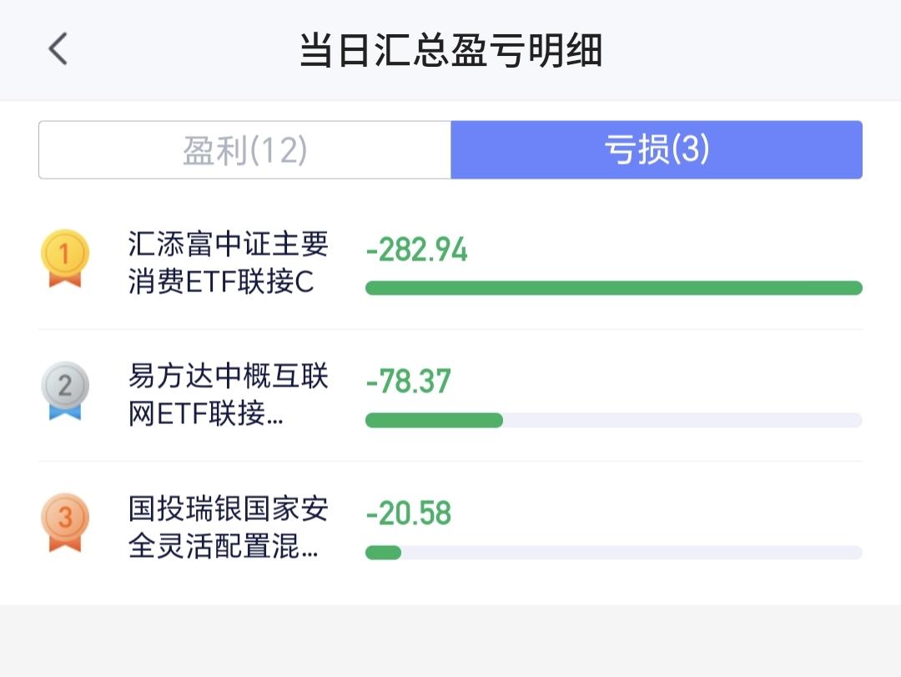Click grey unfilled portion of third loss bar

[632, 552]
